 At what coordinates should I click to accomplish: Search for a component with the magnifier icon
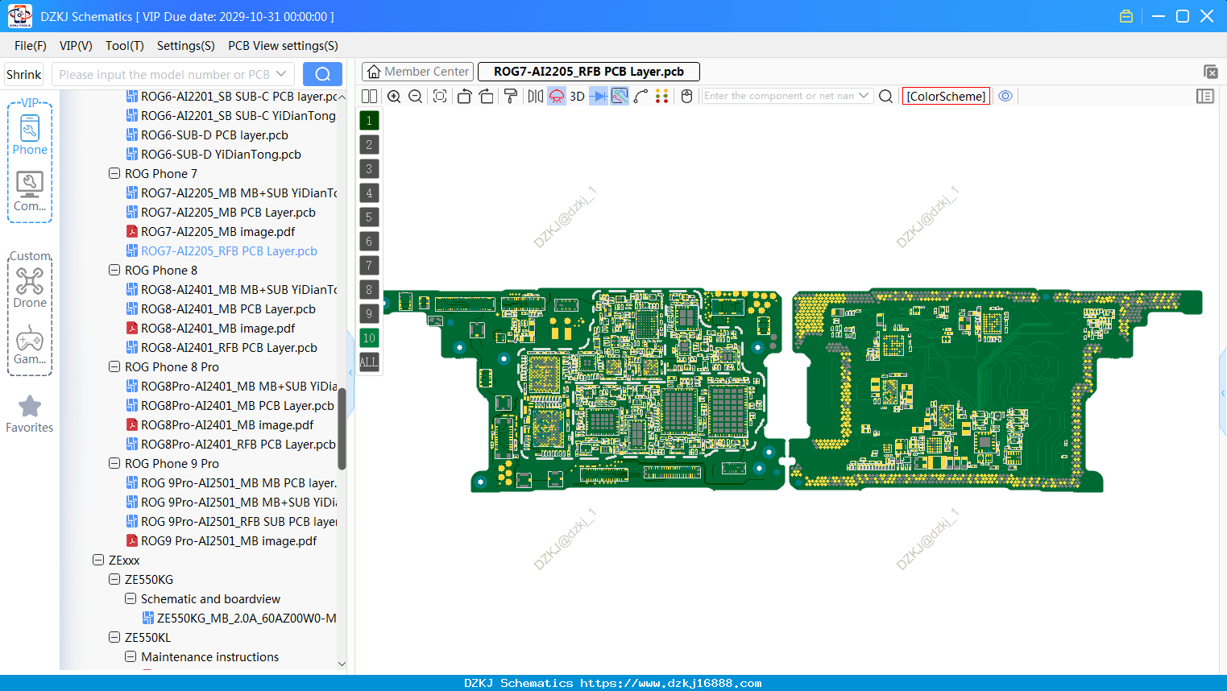[x=885, y=96]
